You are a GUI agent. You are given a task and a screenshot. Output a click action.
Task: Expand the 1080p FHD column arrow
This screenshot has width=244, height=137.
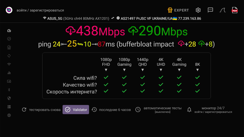click(x=106, y=70)
